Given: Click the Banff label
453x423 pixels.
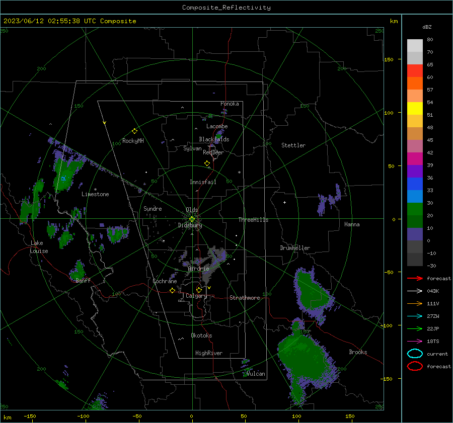Looking at the screenshot, I should point(83,280).
